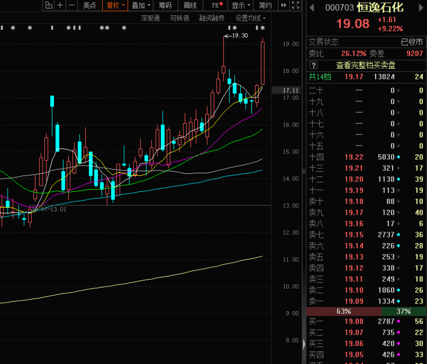Screen dimensions: 427x364
Task: Click the fast-forward double arrow icon
Action: coord(284,5)
